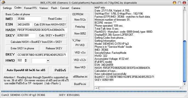Click 'Model: SIEMENS CX70 XP lg3' log line
The height and width of the screenshot is (98, 188).
point(111,44)
